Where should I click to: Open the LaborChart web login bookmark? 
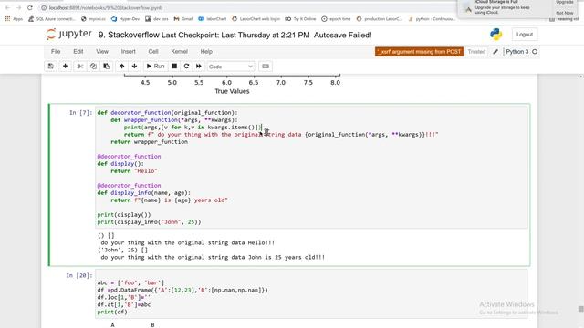[x=255, y=18]
